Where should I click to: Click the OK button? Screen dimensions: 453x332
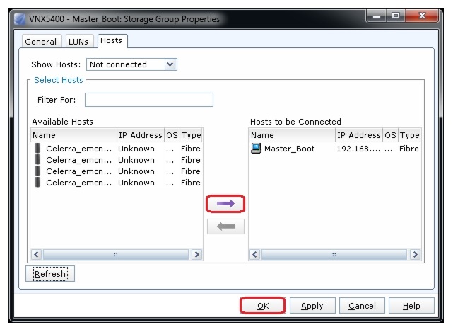(263, 306)
